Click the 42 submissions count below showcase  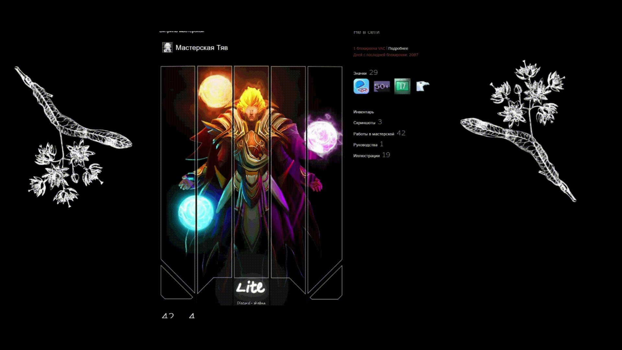coord(168,316)
